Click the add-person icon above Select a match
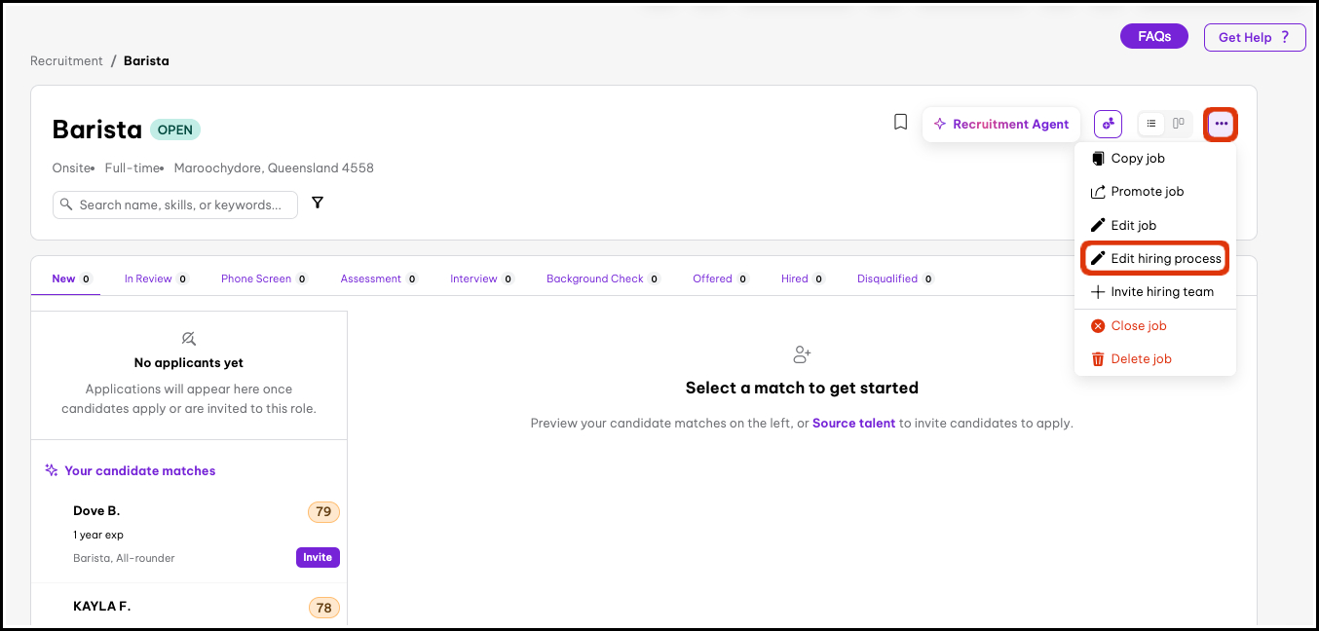 pos(802,354)
